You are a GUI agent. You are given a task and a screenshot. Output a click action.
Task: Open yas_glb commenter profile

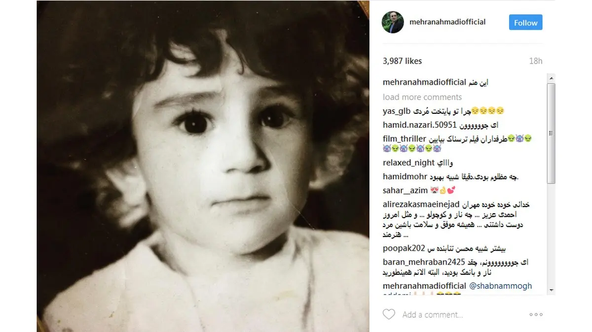(397, 111)
